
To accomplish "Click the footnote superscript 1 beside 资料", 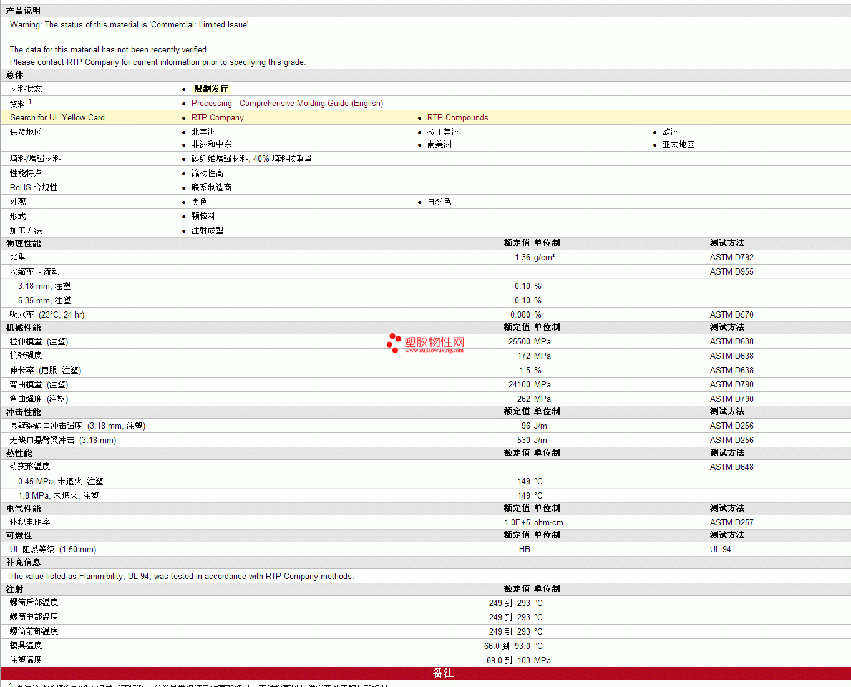I will point(29,101).
